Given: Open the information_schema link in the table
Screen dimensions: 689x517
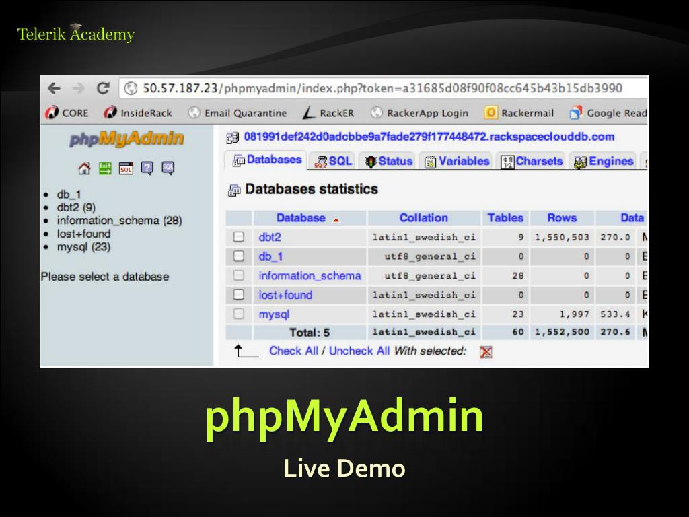Looking at the screenshot, I should click(x=310, y=275).
